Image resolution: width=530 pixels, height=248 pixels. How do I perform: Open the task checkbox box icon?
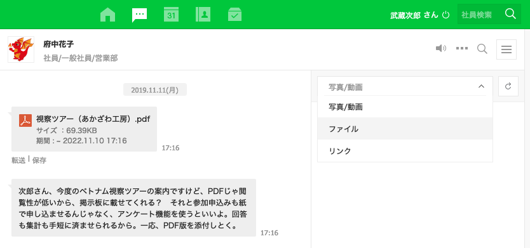tap(234, 15)
